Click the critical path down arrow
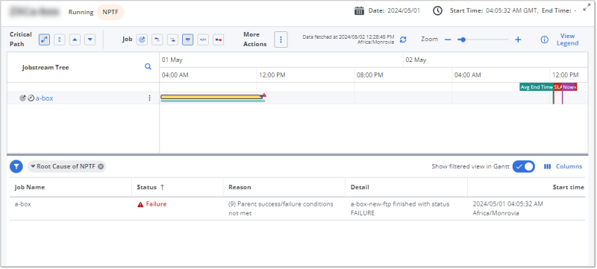Viewport: 597px width, 269px height. (x=90, y=39)
